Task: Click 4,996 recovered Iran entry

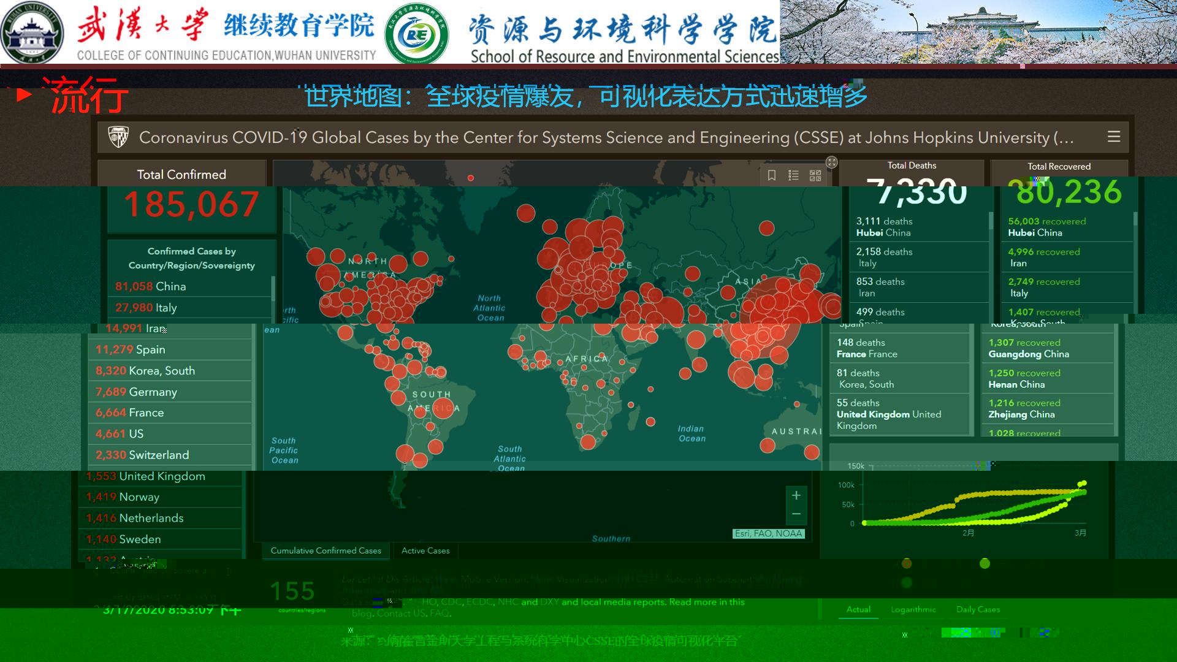Action: [x=1067, y=257]
